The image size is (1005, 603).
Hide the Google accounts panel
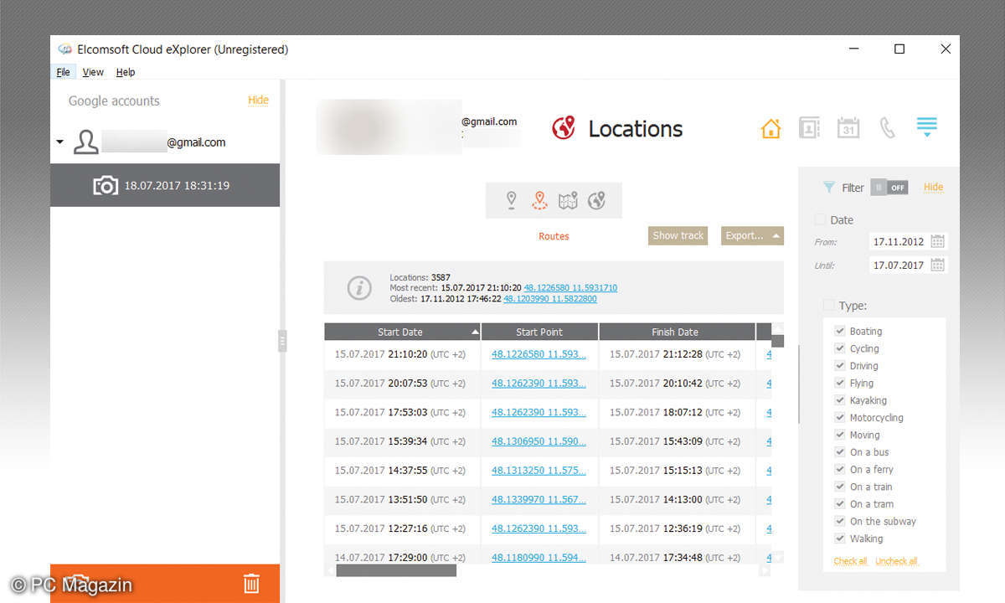click(258, 100)
